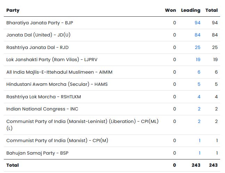Select the Won column header
Viewport: 225px width, 173px height.
click(x=170, y=10)
